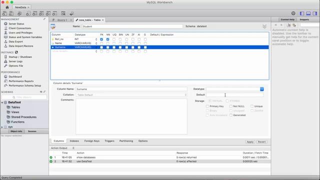Open datatype stepper for Name row
Image resolution: width=320 pixels, height=180 pixels.
coord(96,43)
